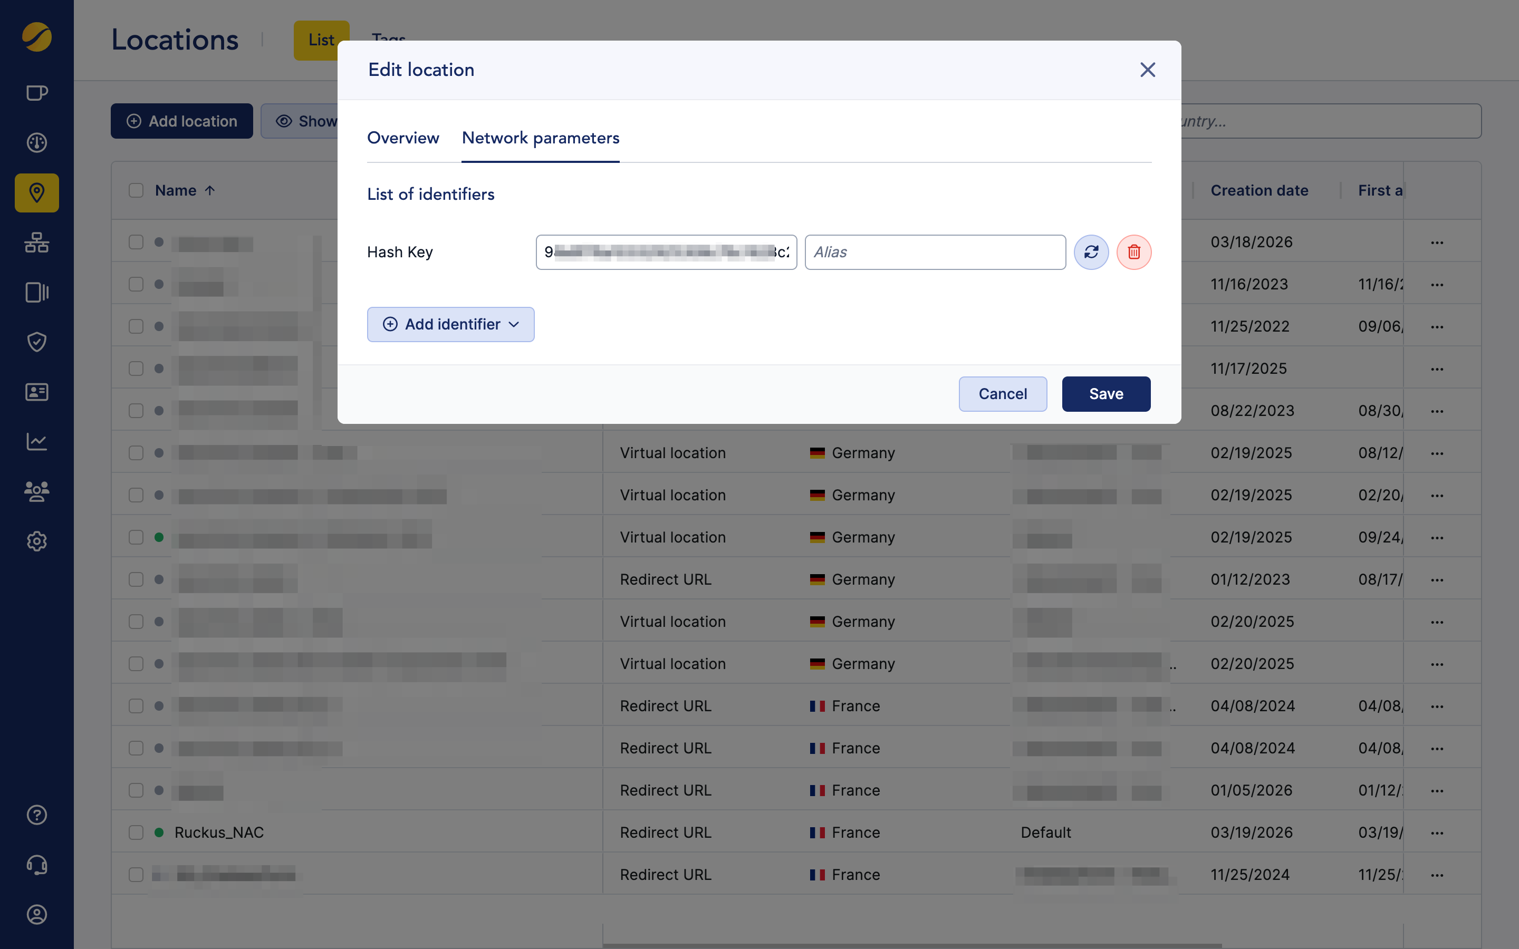Open the network topology sidebar icon

(x=36, y=243)
